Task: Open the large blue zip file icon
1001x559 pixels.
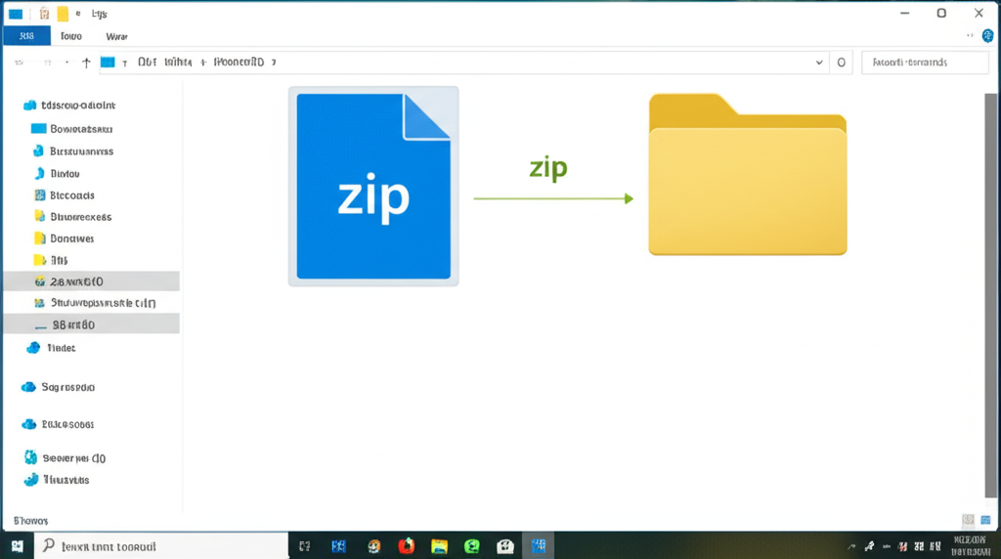Action: point(373,187)
